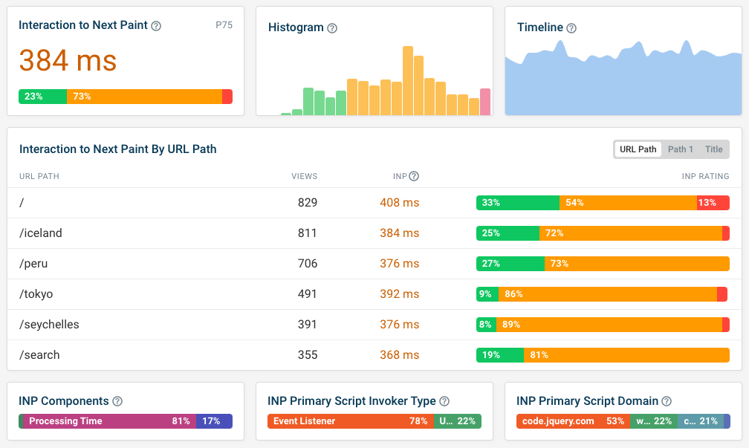Viewport: 749px width, 448px height.
Task: Click the Processing Time 81% segment
Action: point(109,421)
